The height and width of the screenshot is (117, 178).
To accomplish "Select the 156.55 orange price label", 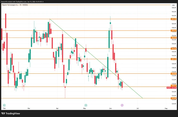I will pos(174,31).
